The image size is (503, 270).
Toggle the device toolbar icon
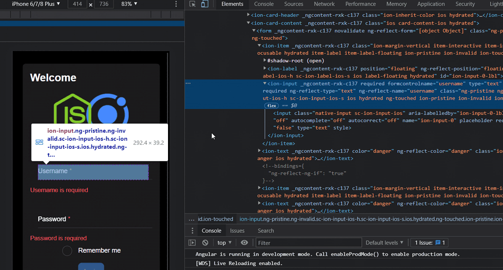[x=204, y=4]
